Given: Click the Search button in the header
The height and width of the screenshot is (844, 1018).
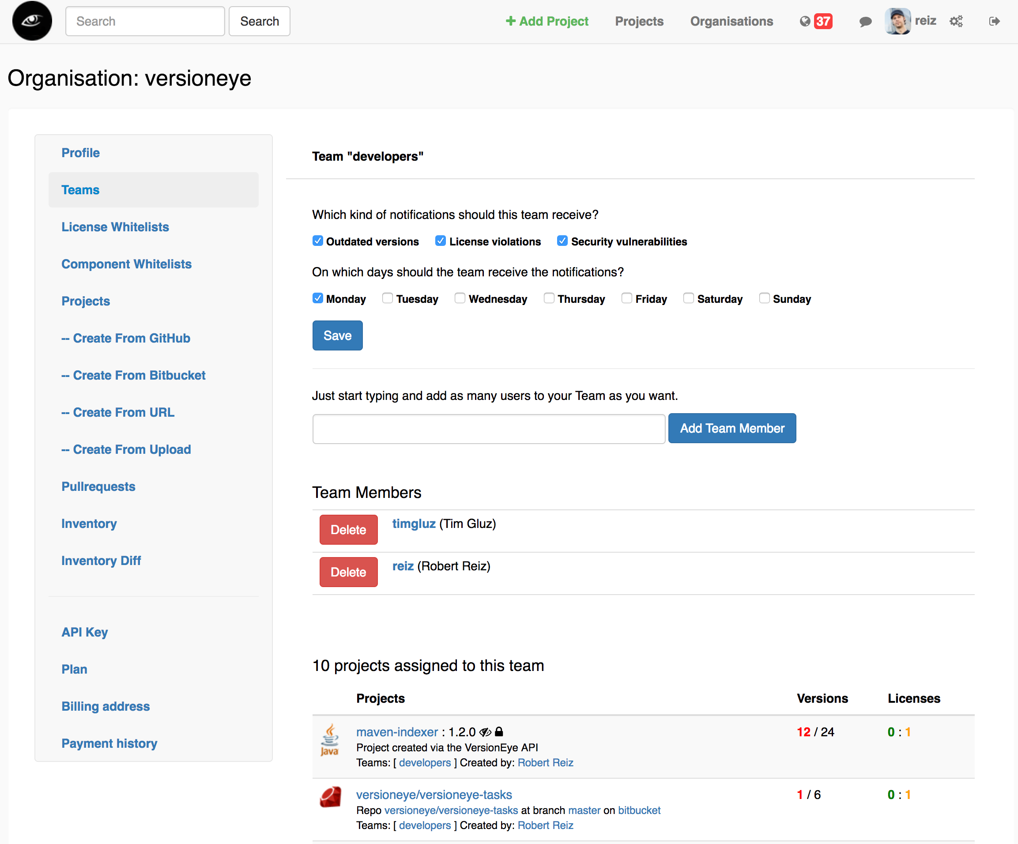Looking at the screenshot, I should pyautogui.click(x=259, y=21).
